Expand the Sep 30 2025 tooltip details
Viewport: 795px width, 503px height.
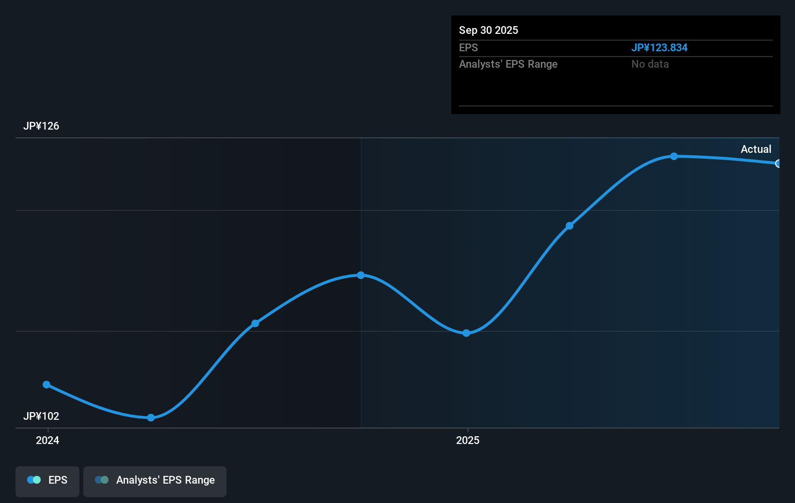(x=489, y=30)
